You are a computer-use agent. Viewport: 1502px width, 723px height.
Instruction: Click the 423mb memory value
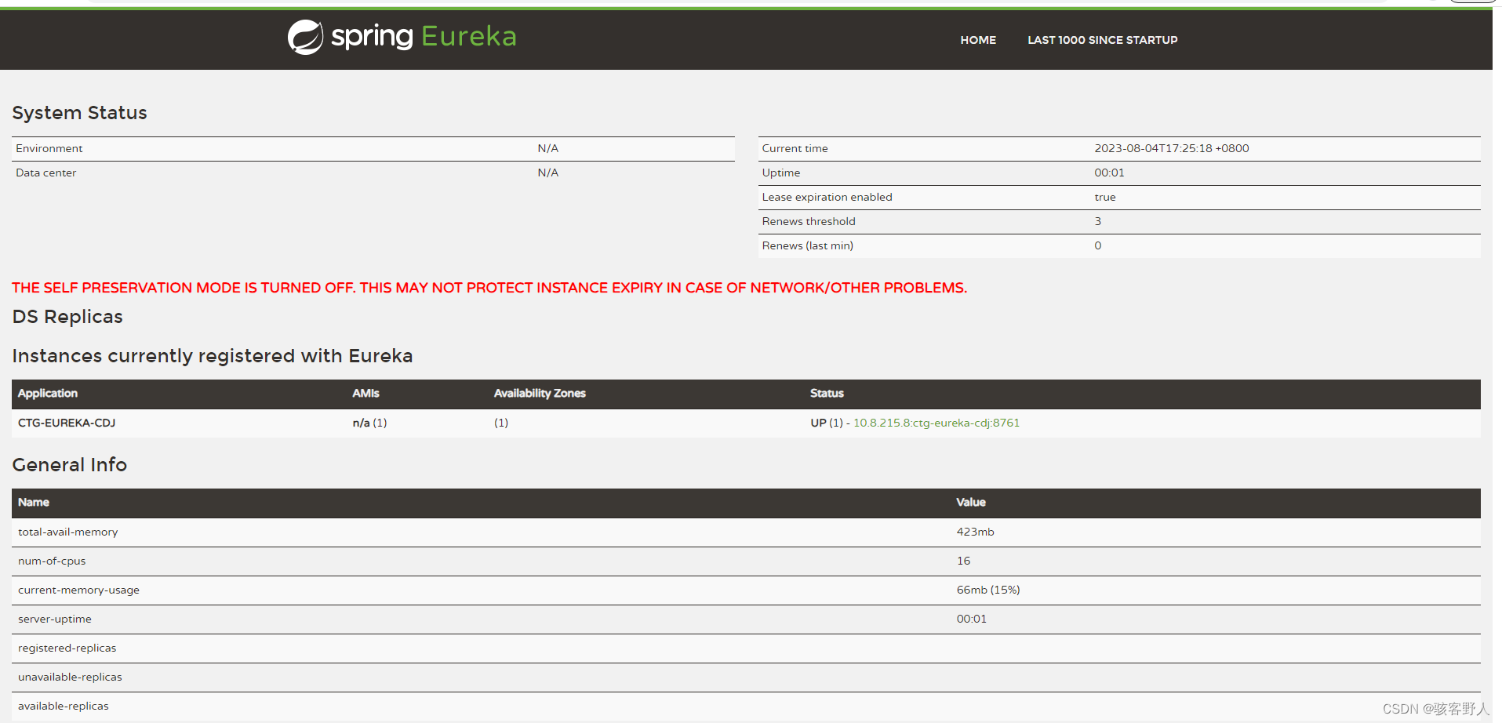(x=975, y=532)
